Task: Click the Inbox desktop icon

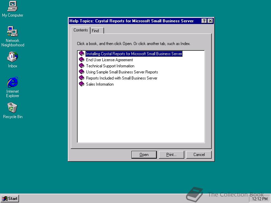Action: tap(13, 60)
